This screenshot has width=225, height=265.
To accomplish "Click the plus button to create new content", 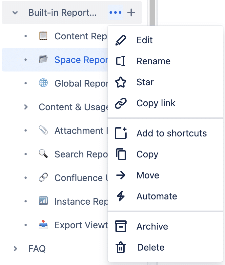I will tap(131, 12).
